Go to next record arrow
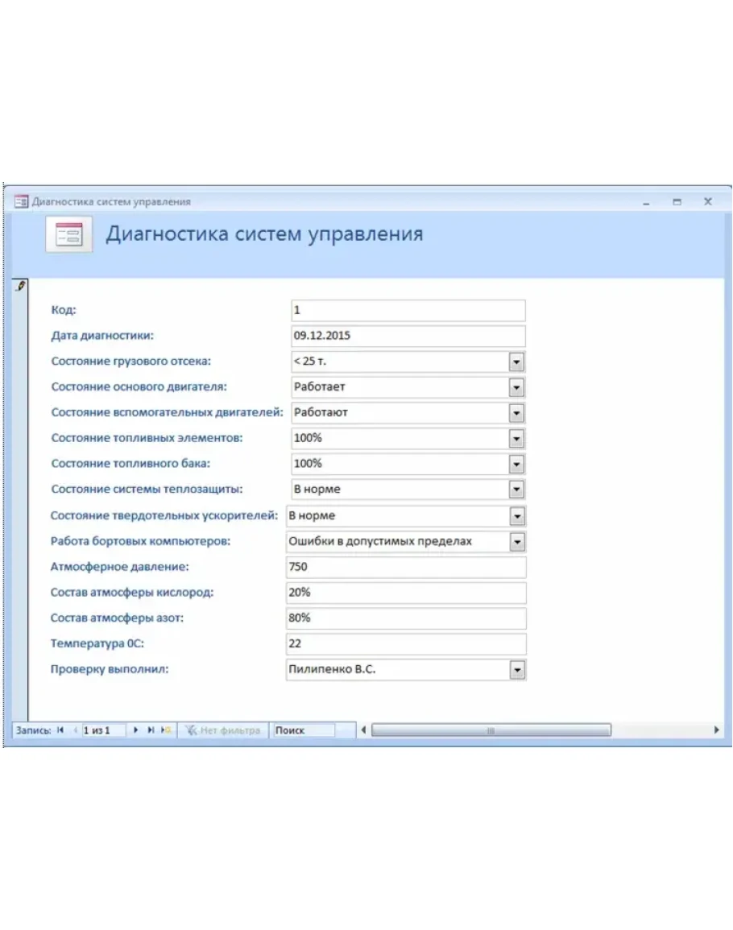 [135, 730]
